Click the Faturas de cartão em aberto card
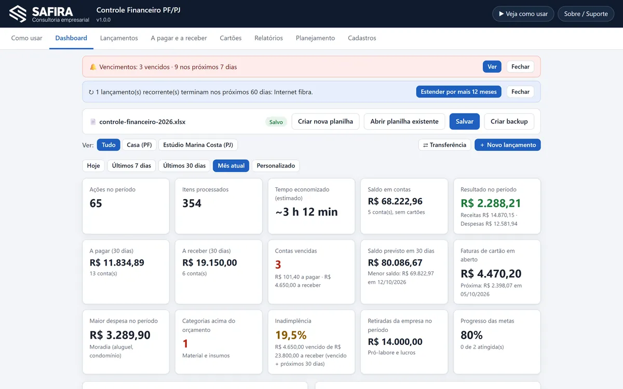 point(497,272)
